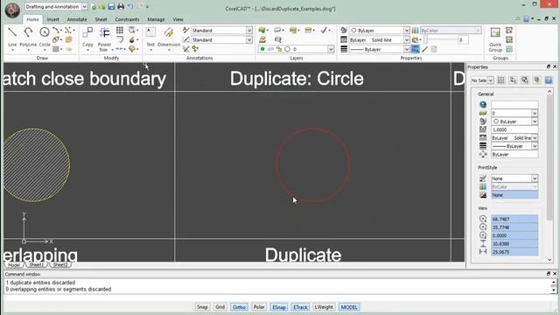Screen dimensions: 560x315
Task: Click the transparency value field showing 0
Action: (463, 40)
